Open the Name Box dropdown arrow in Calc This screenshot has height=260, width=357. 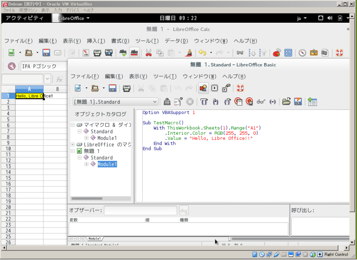pyautogui.click(x=47, y=79)
